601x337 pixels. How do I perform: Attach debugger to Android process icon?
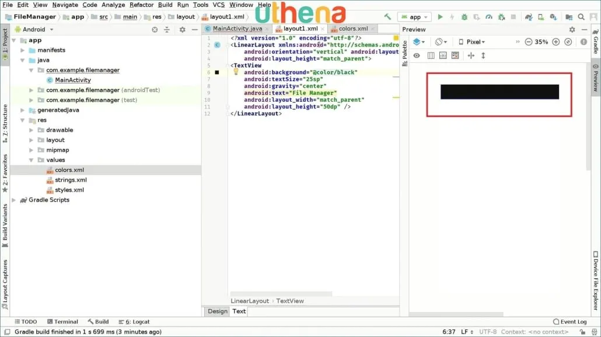pos(501,17)
